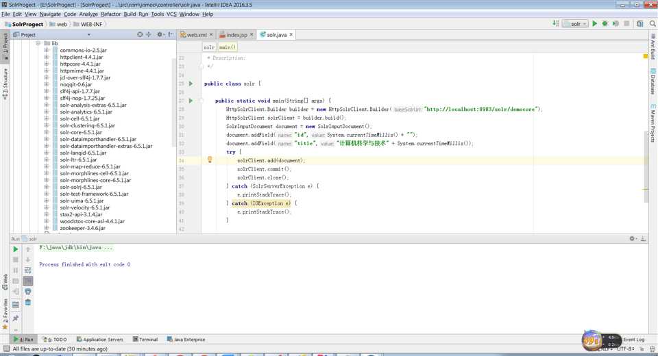
Task: Close the solr.java tab
Action: coord(291,34)
